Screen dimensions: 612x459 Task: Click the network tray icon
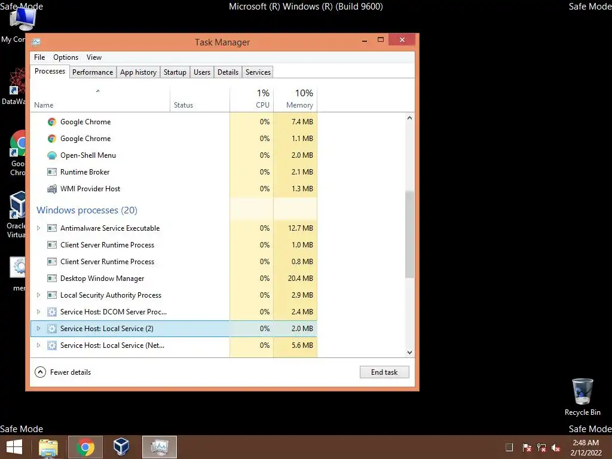(x=541, y=447)
